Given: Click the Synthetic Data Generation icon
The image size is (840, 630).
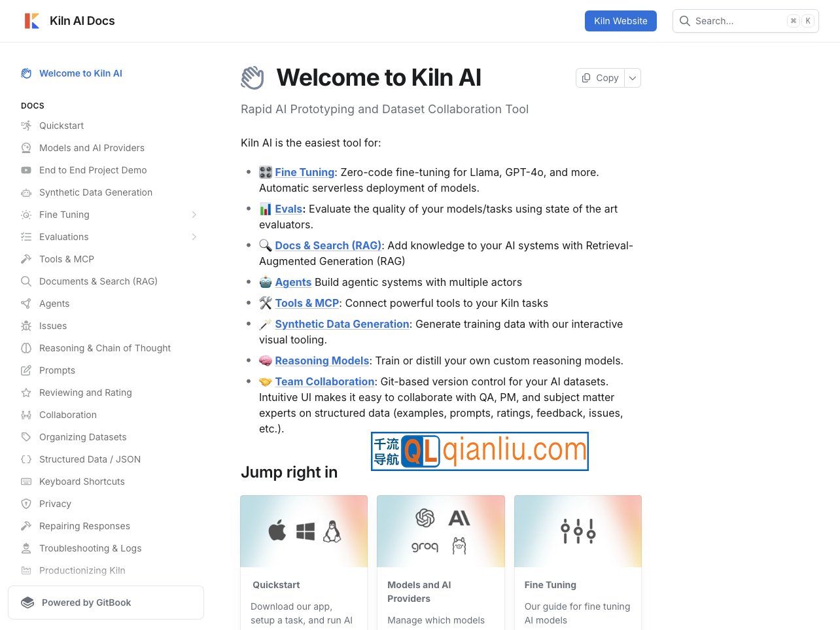Looking at the screenshot, I should pyautogui.click(x=26, y=192).
